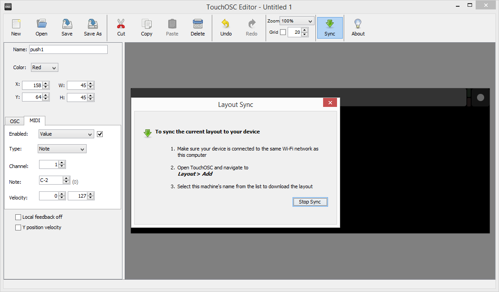Toggle Local feedback off checkbox
The width and height of the screenshot is (499, 292).
18,217
